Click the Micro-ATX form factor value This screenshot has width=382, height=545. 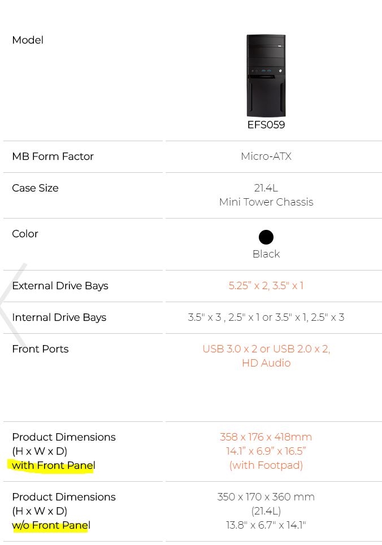click(x=266, y=156)
